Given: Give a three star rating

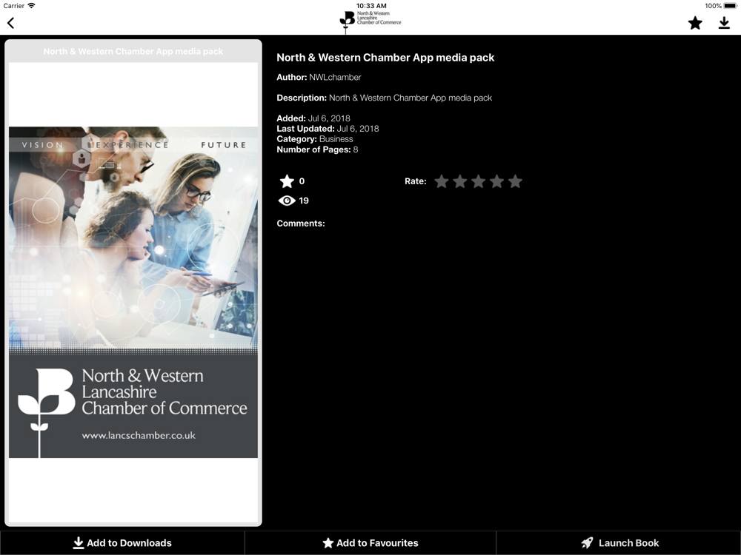Looking at the screenshot, I should tap(479, 181).
